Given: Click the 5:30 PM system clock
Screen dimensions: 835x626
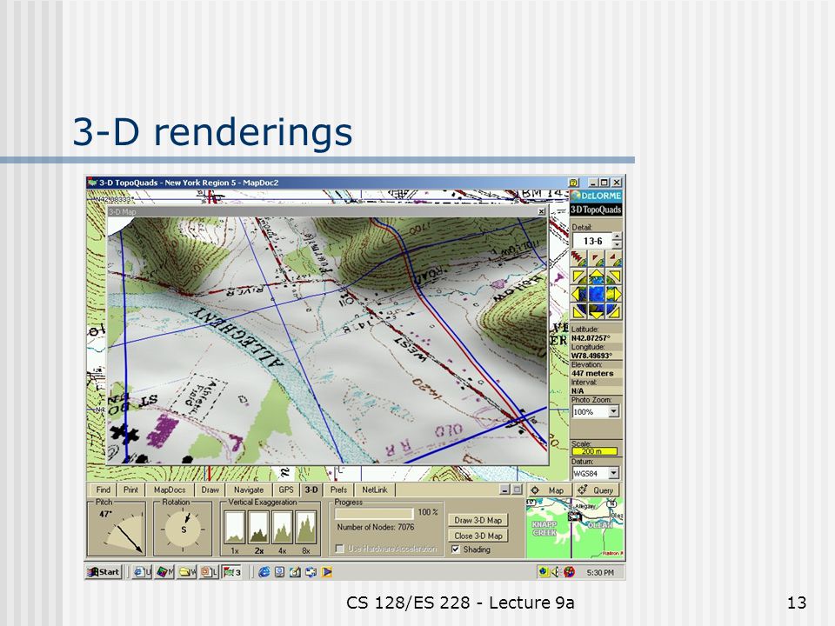Looking at the screenshot, I should click(x=600, y=573).
